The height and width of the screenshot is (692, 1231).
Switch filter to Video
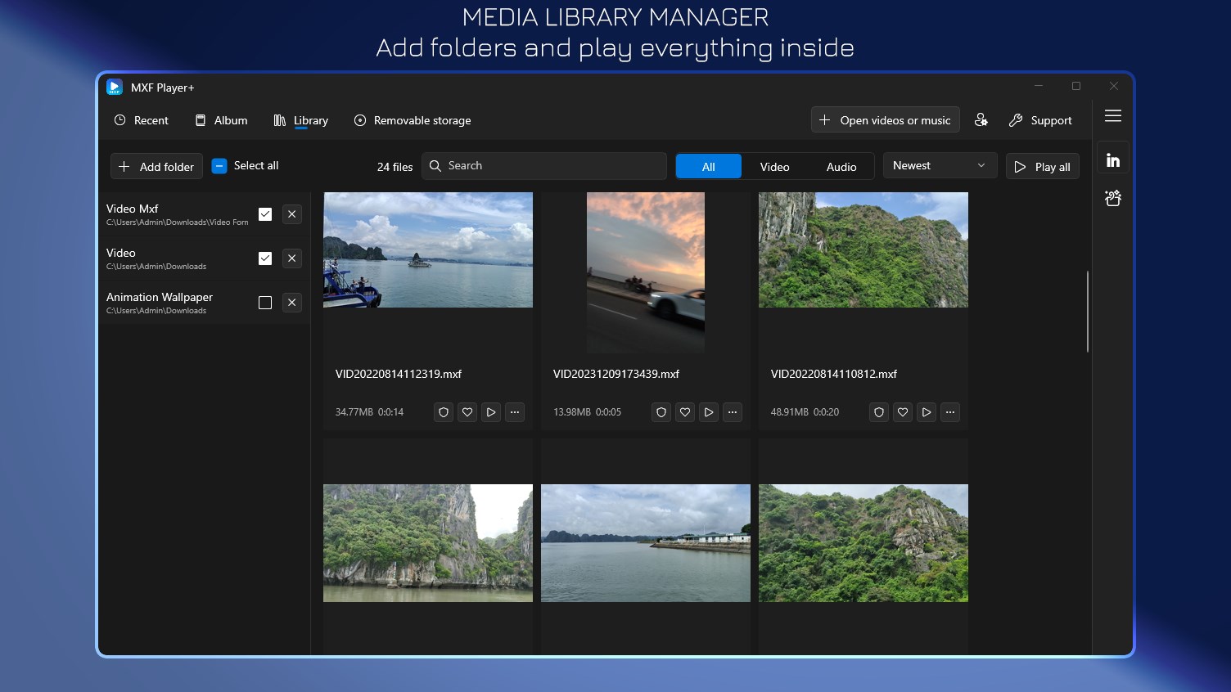point(774,166)
